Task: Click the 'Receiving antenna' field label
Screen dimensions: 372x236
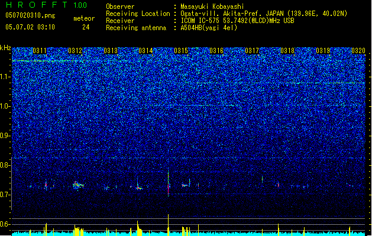Action: tap(136, 28)
